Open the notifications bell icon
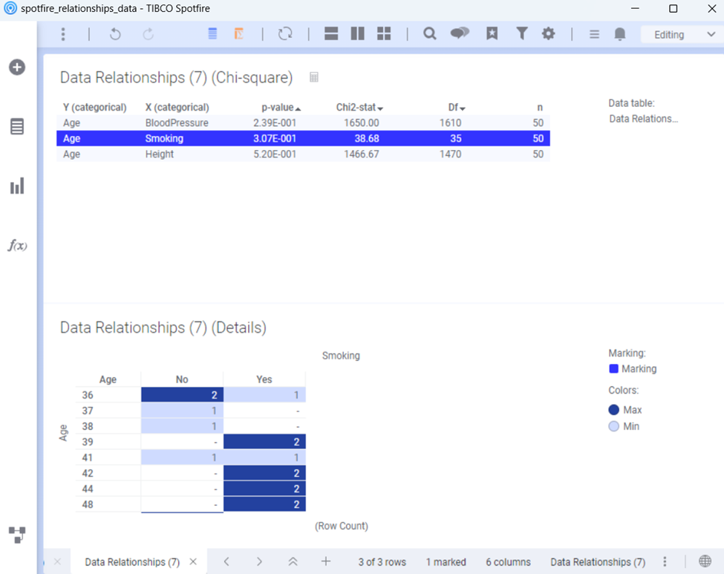The width and height of the screenshot is (724, 574). click(620, 34)
